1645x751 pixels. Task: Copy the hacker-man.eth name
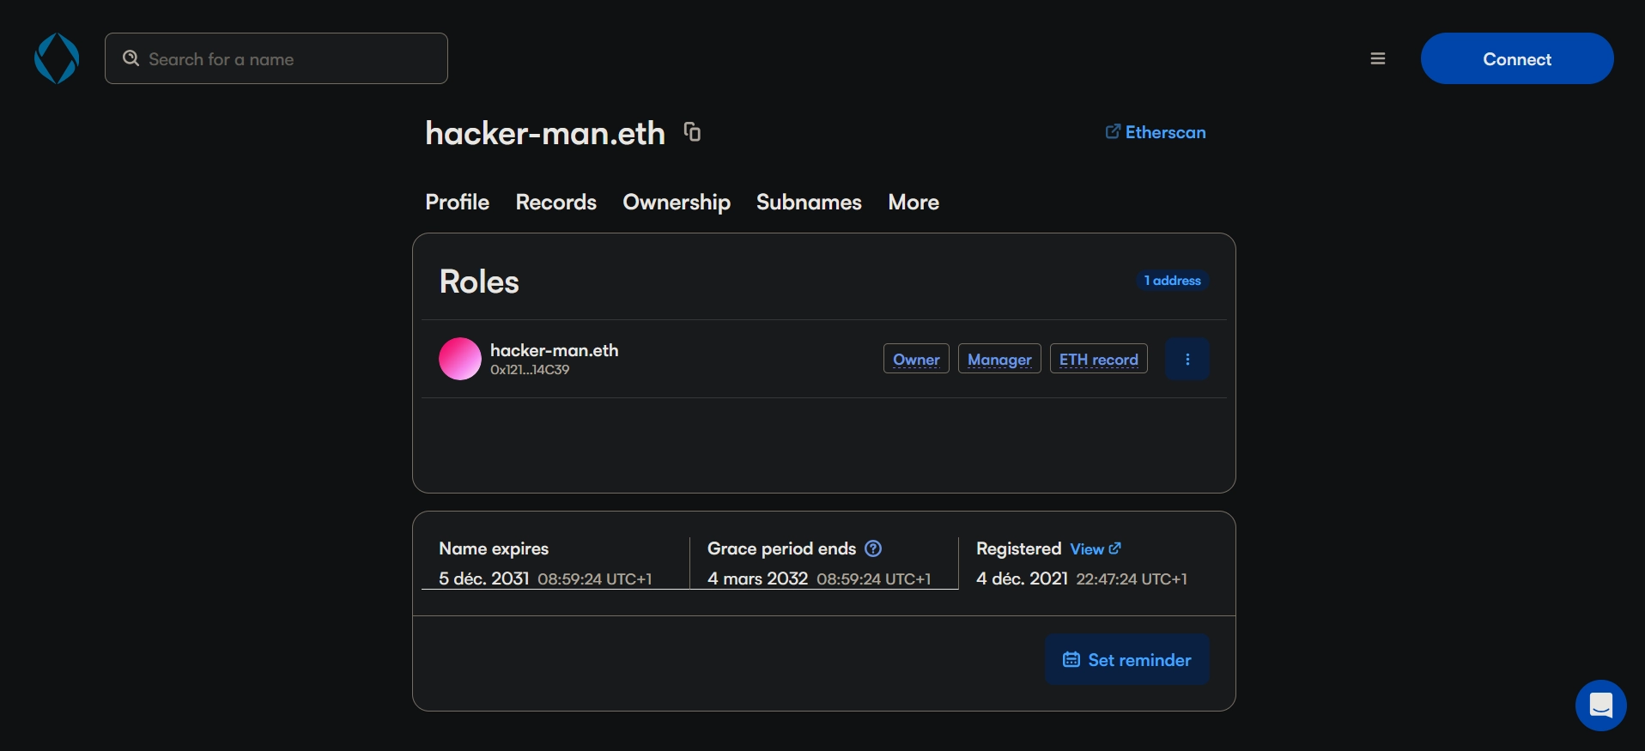point(692,132)
